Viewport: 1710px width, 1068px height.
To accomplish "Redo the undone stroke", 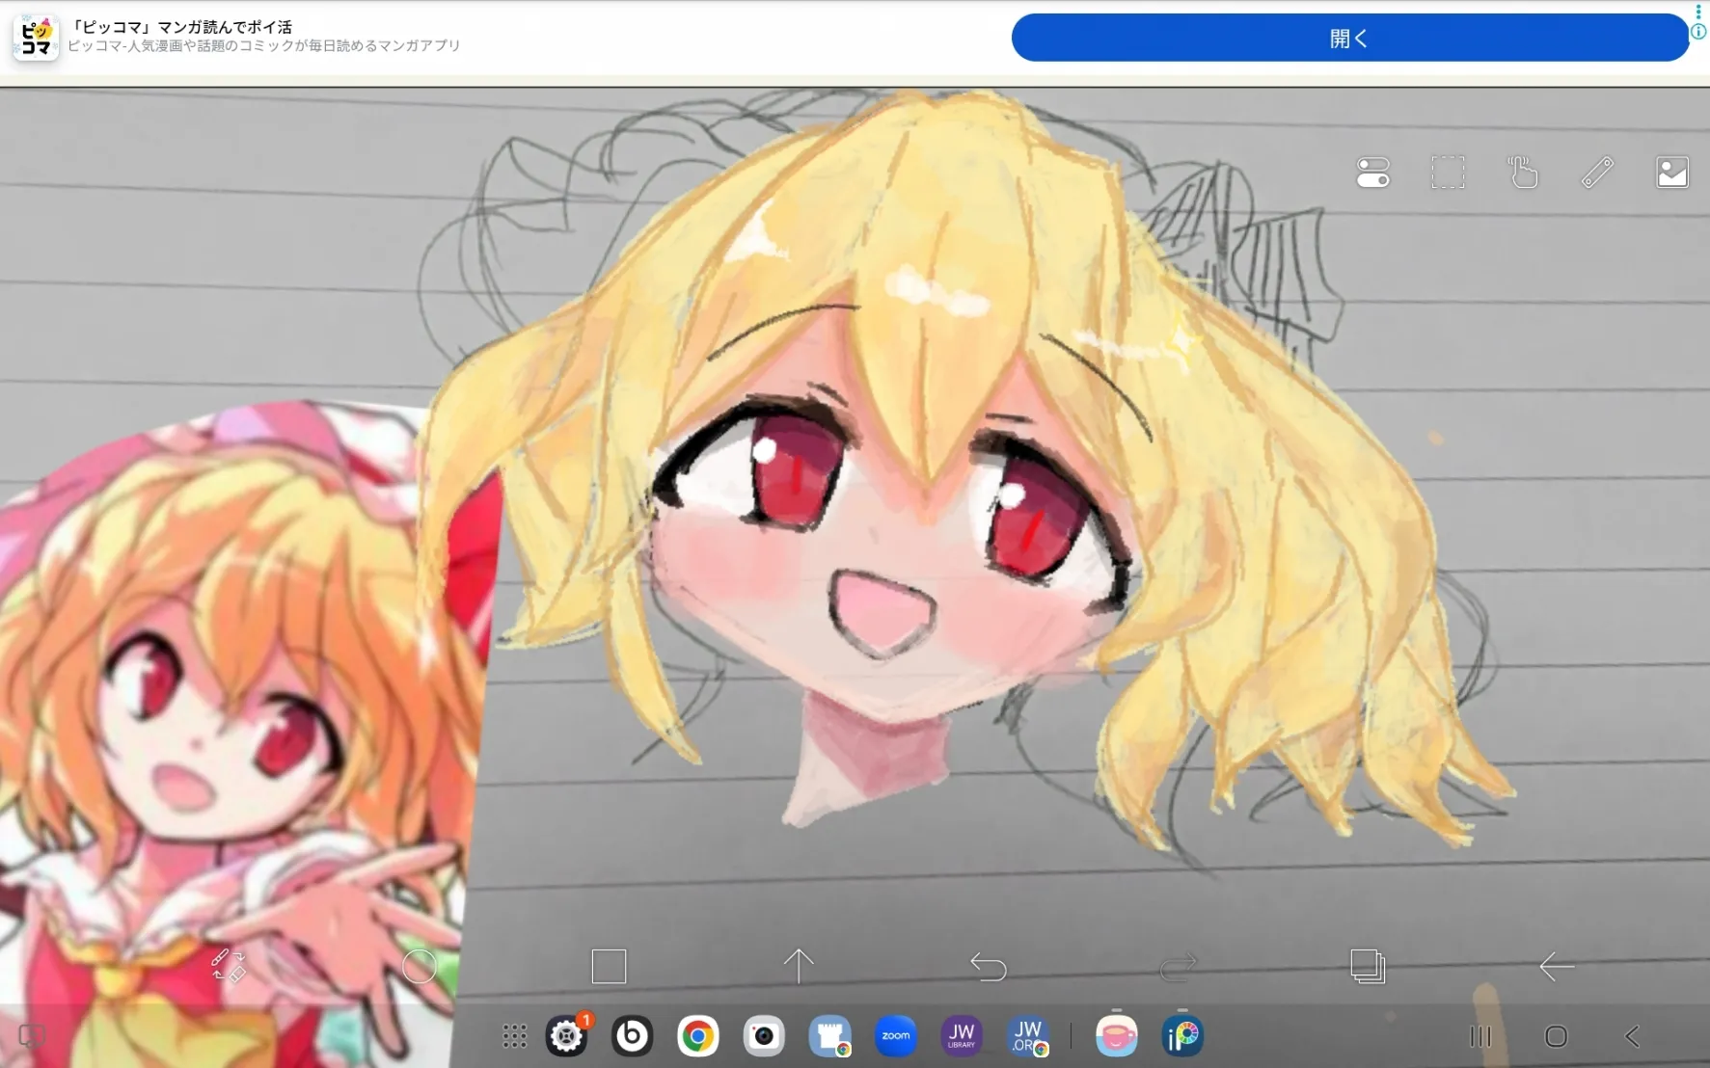I will [1178, 966].
